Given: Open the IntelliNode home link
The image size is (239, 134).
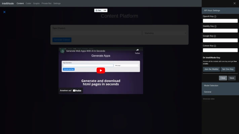Looking at the screenshot, I should pyautogui.click(x=8, y=3).
